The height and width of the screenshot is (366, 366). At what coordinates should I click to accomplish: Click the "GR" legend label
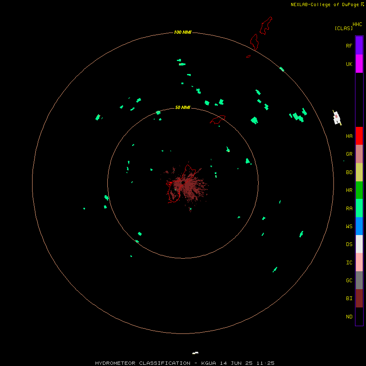[349, 154]
